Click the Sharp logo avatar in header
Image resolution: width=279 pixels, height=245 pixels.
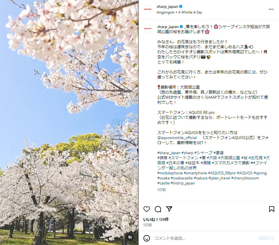pos(148,9)
